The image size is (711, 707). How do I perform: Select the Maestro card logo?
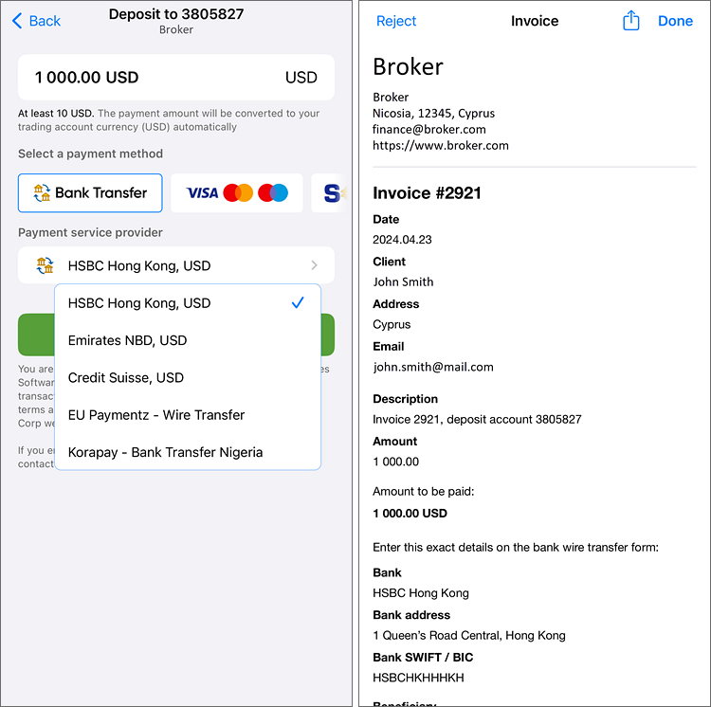tap(273, 192)
